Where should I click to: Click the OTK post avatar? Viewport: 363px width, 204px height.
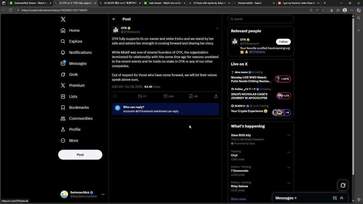tap(116, 30)
